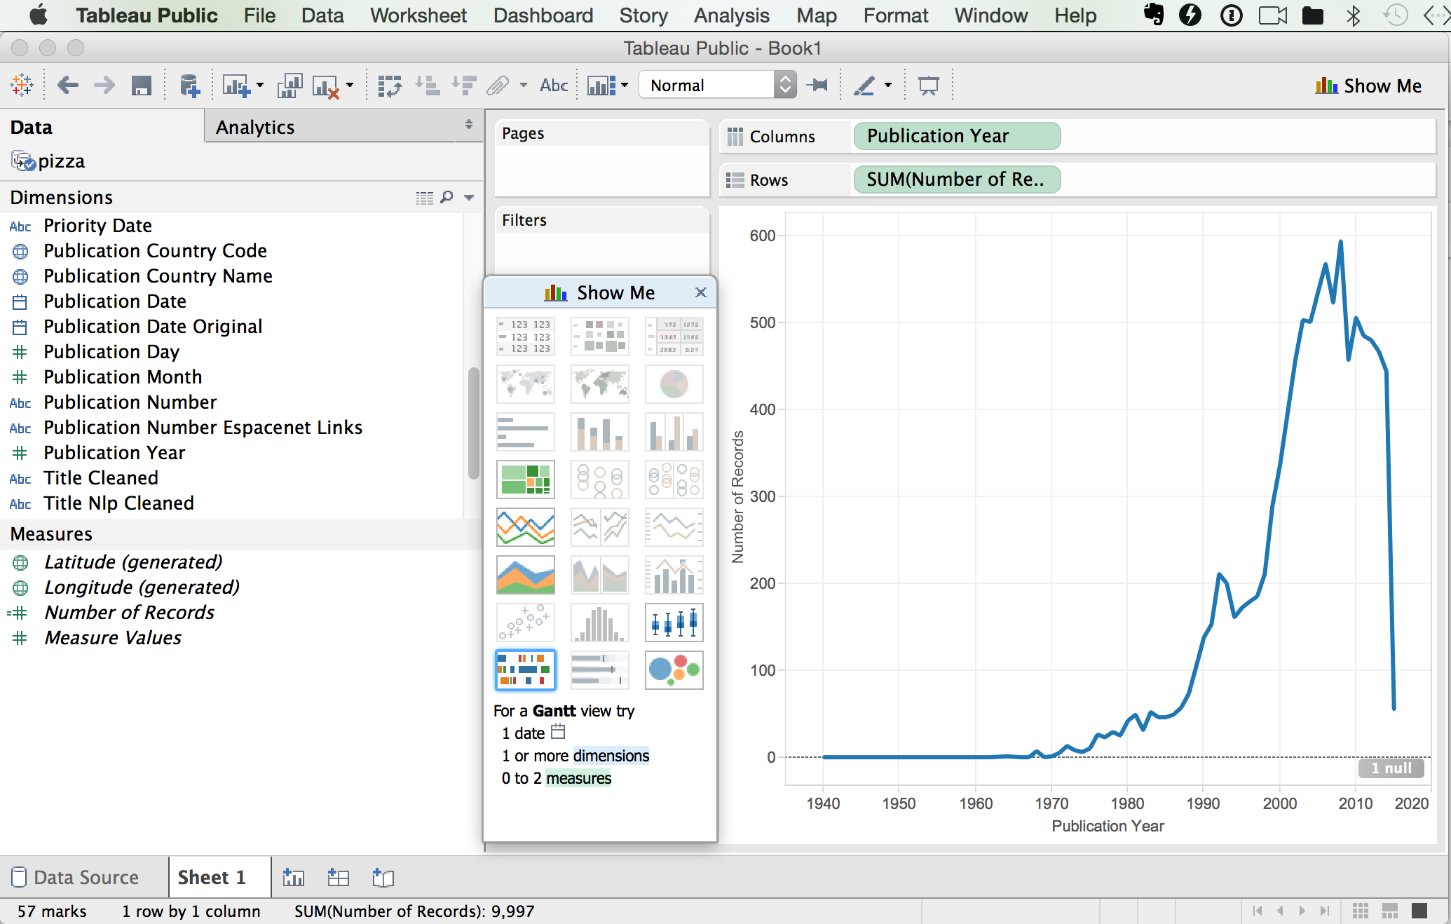Open the Group members dropdown arrow
This screenshot has height=924, width=1451.
pos(523,86)
